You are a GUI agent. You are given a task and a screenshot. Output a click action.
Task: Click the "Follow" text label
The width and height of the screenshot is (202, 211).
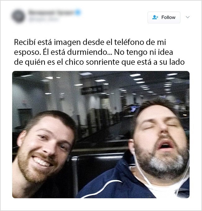tap(168, 17)
